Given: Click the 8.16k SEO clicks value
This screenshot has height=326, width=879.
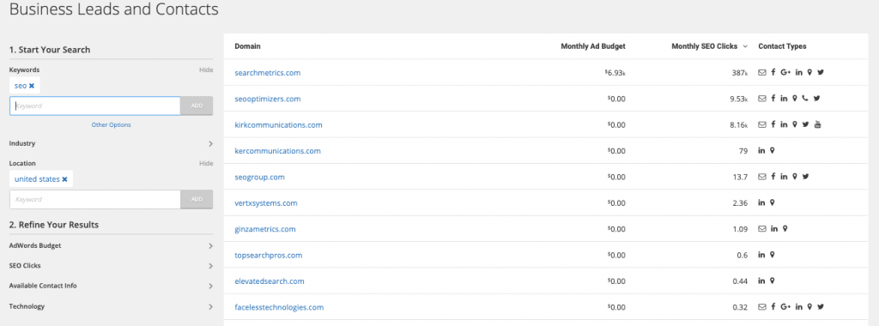Looking at the screenshot, I should coord(739,125).
